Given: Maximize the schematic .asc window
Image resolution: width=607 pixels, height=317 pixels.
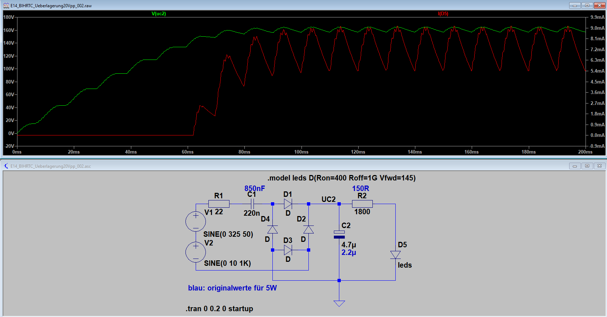Looking at the screenshot, I should point(587,166).
